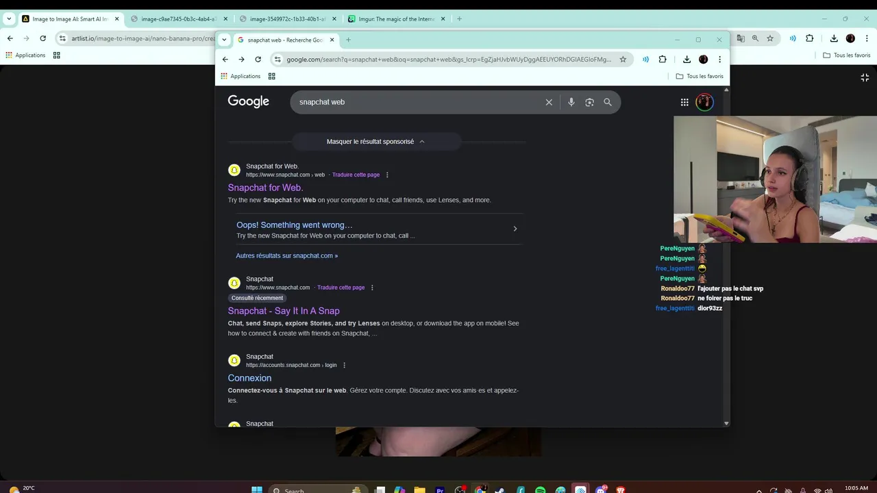Open the Snapchat for Web. result link

(x=265, y=188)
